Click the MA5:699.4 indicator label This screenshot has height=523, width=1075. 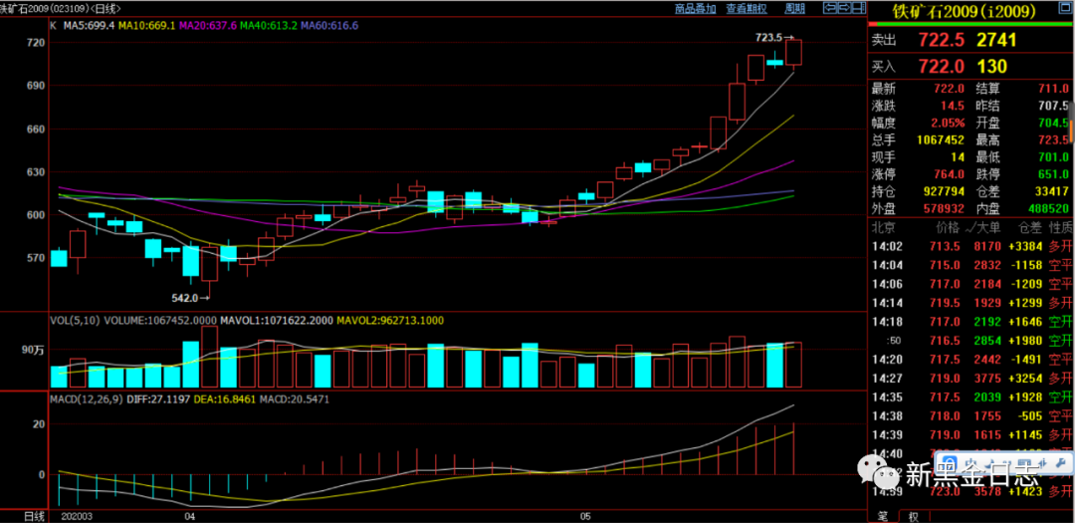tap(90, 25)
